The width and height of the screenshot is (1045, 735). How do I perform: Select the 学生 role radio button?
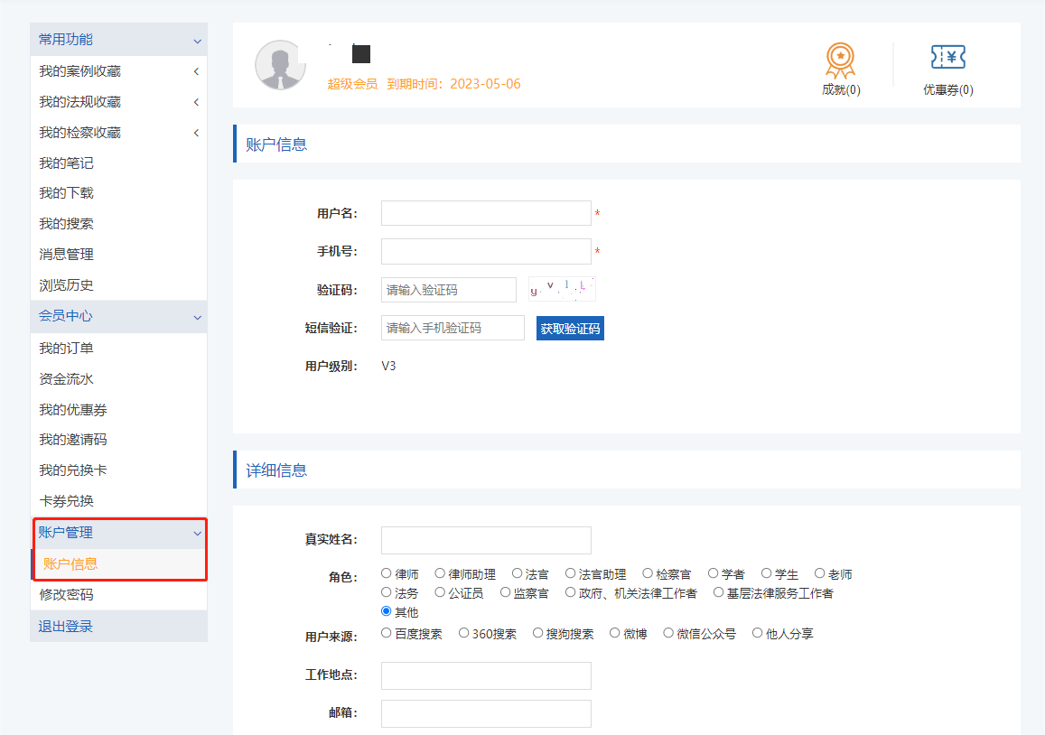[767, 573]
